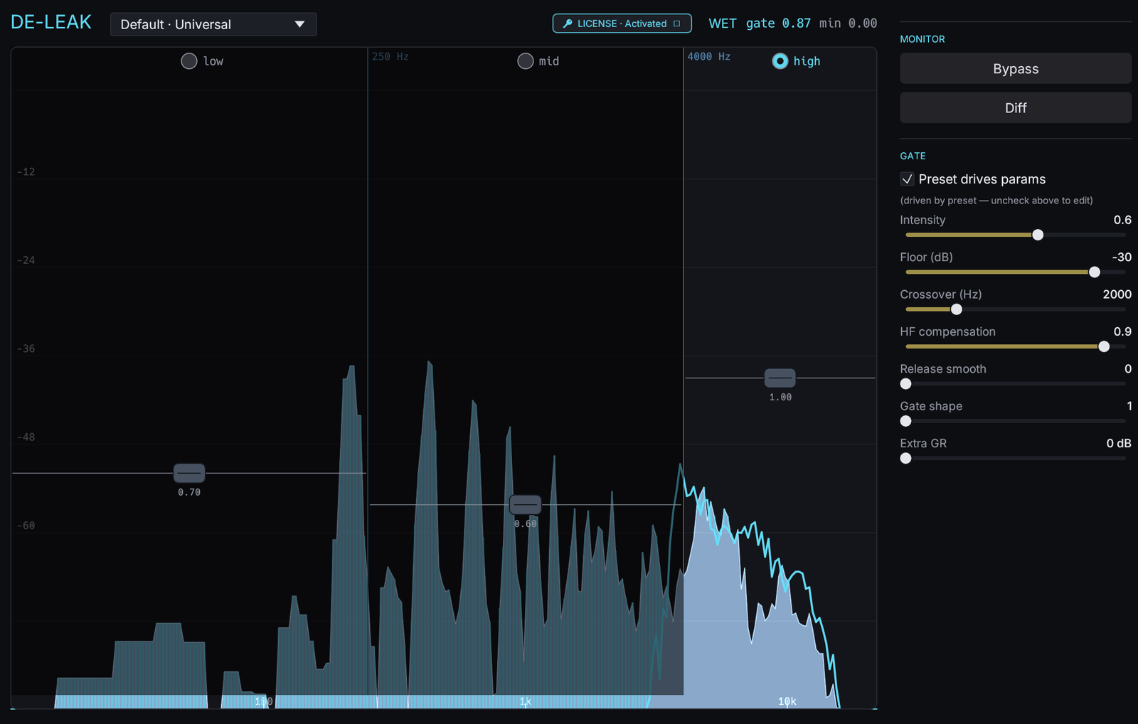Image resolution: width=1138 pixels, height=724 pixels.
Task: Click the high band threshold handle at 1.00
Action: click(x=780, y=378)
